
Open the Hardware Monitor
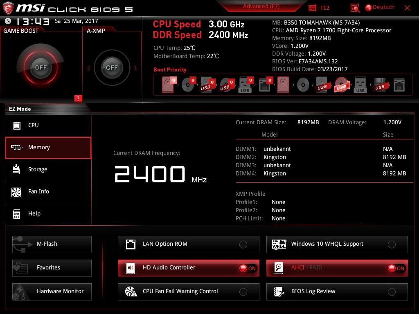[x=52, y=292]
